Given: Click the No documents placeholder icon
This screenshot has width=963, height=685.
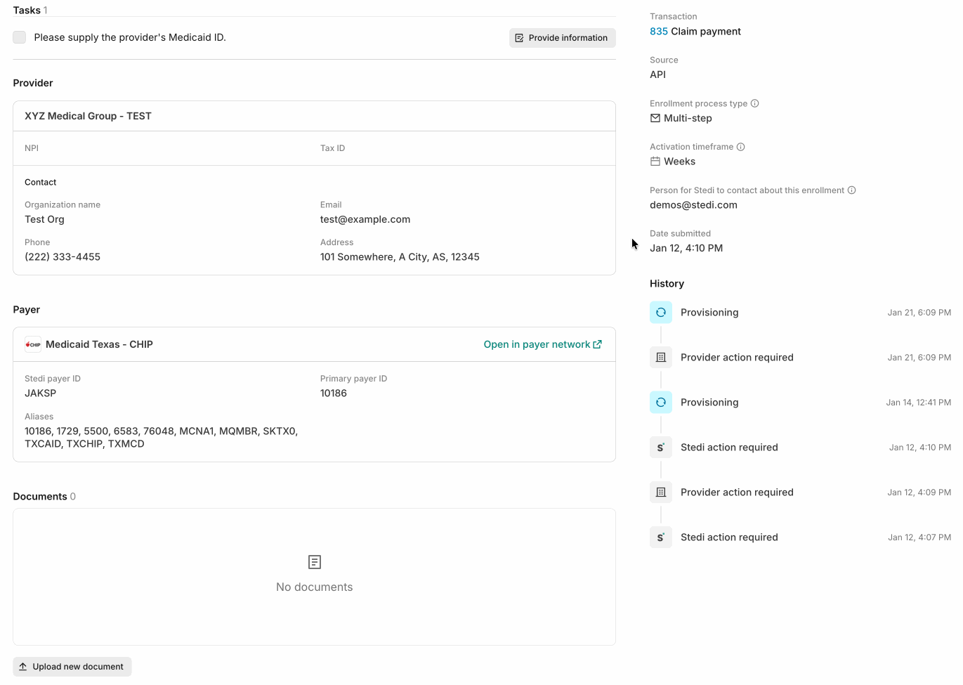Looking at the screenshot, I should tap(314, 562).
